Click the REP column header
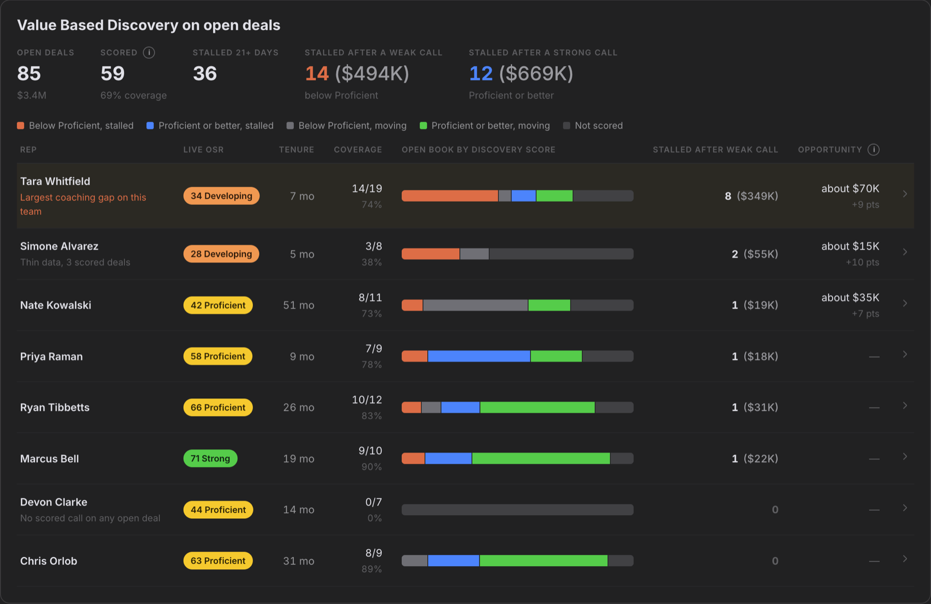Screen dimensions: 931x604 click(28, 149)
